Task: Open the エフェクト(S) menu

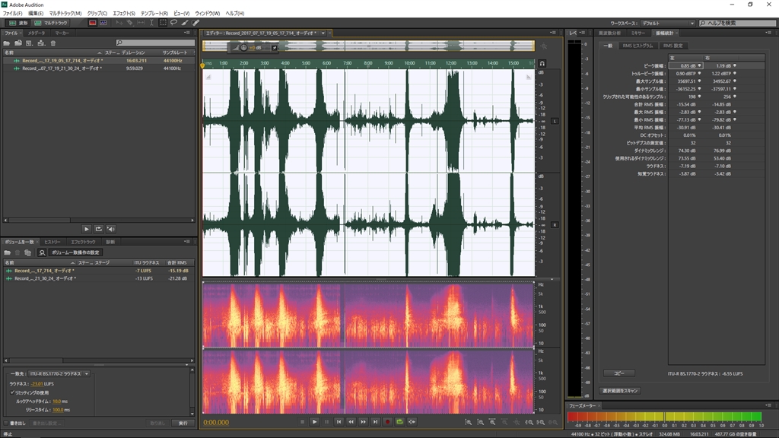Action: (x=124, y=14)
